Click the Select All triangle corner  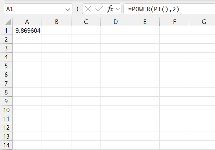click(8, 22)
